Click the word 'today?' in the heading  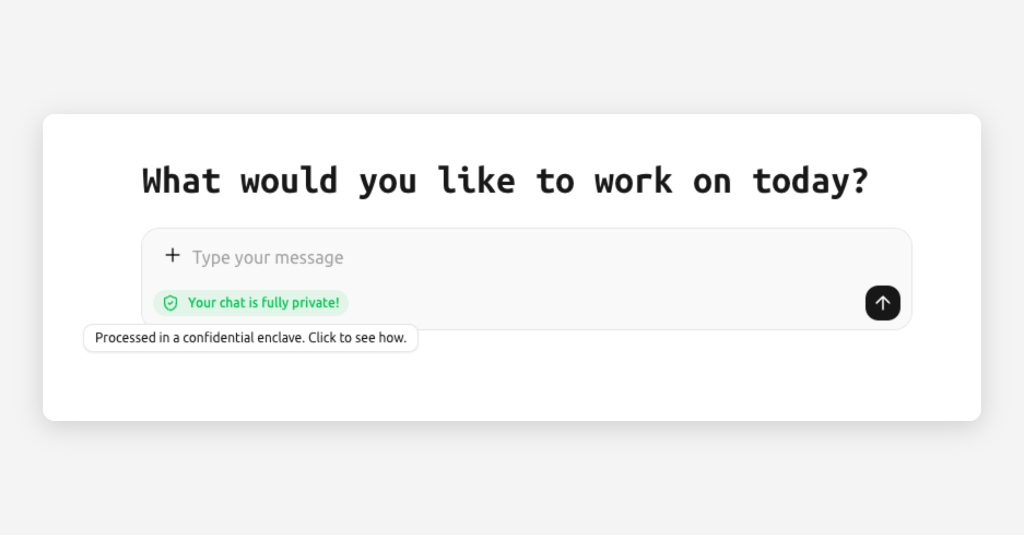810,181
